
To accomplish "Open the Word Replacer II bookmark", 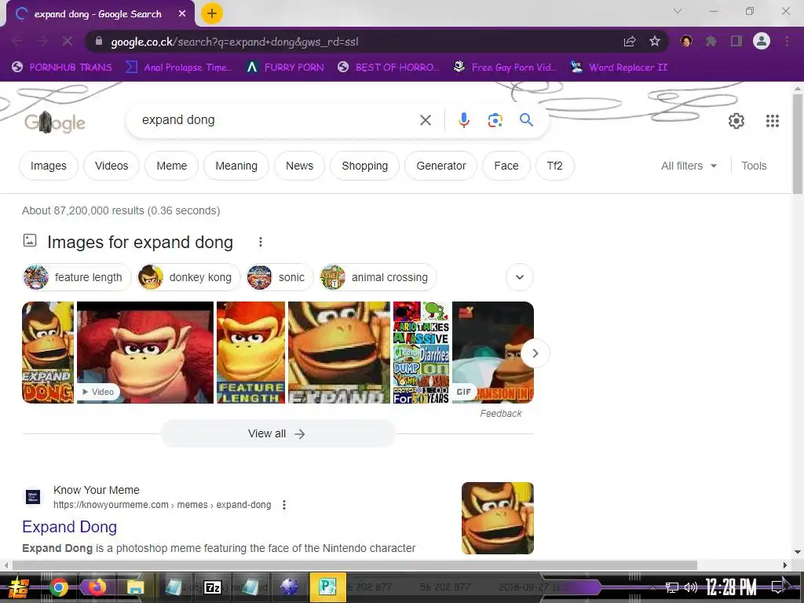I will tap(619, 68).
